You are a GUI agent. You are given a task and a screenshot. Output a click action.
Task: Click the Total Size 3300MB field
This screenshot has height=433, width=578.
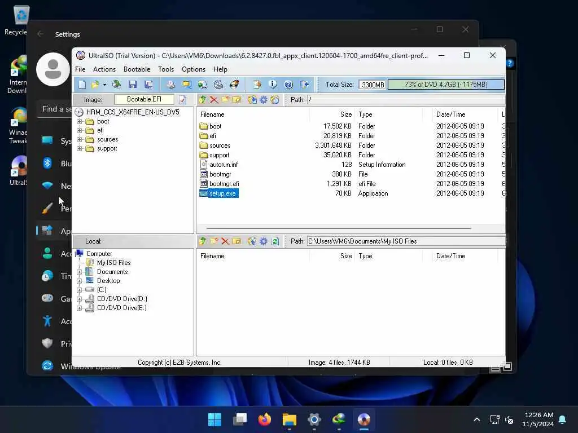tap(373, 85)
